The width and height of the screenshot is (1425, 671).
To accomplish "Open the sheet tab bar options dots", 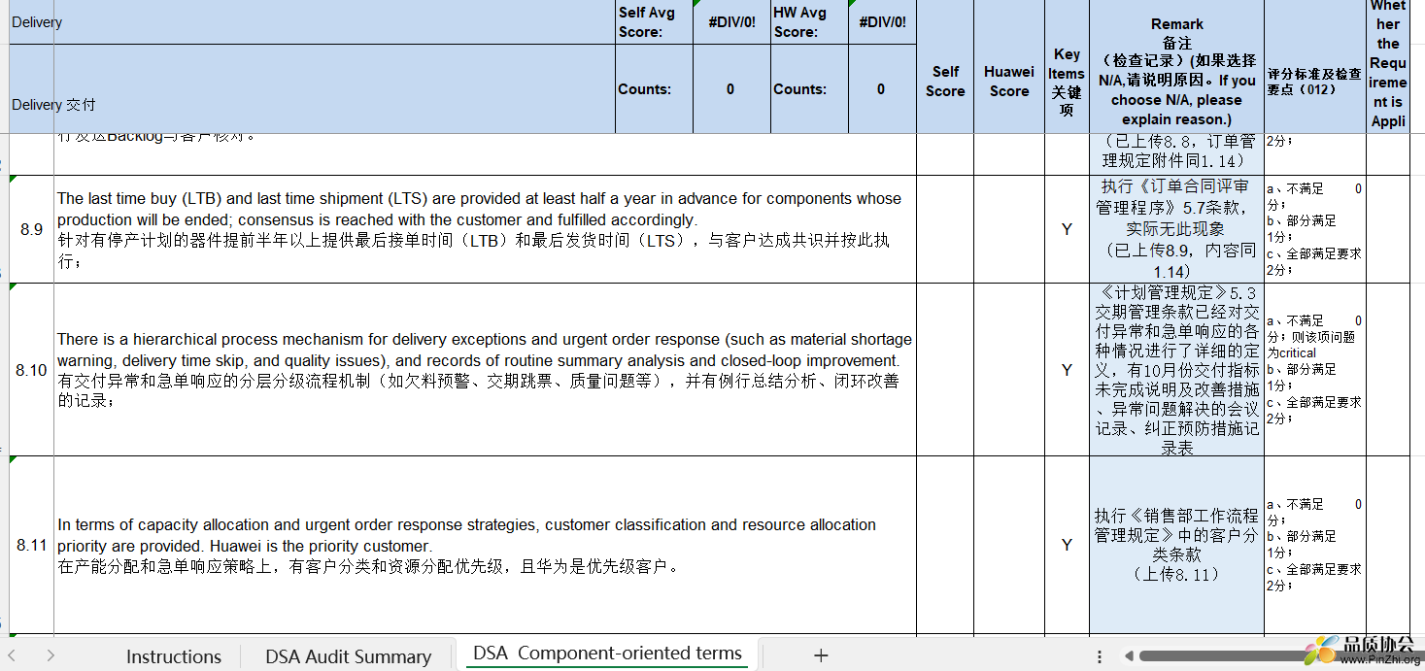I will tap(1100, 656).
